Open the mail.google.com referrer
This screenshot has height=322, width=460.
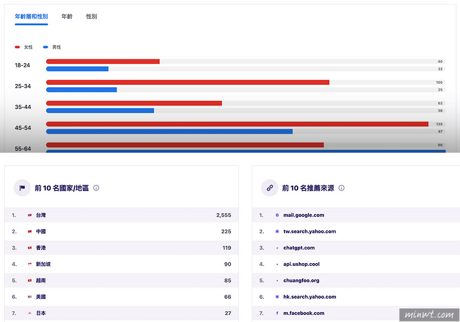point(304,215)
